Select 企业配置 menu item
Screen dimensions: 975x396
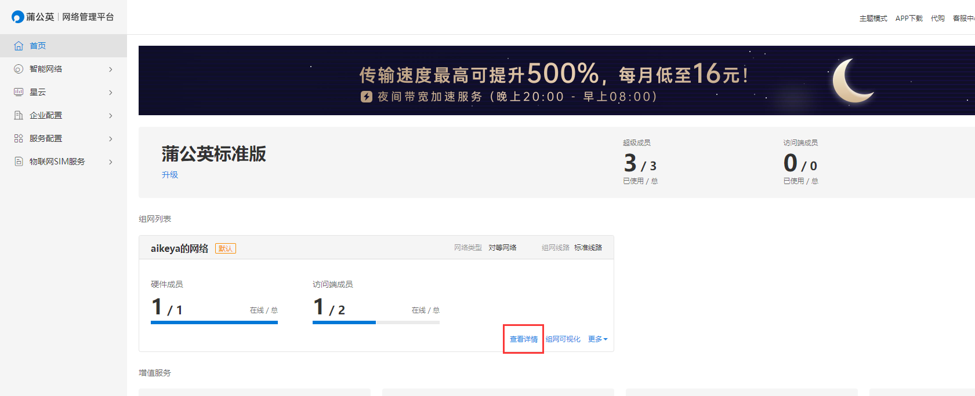(x=63, y=115)
